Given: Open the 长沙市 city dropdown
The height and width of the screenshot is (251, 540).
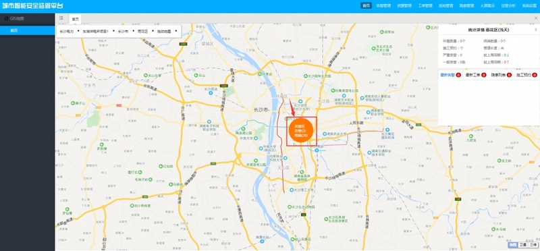Looking at the screenshot, I should [126, 31].
